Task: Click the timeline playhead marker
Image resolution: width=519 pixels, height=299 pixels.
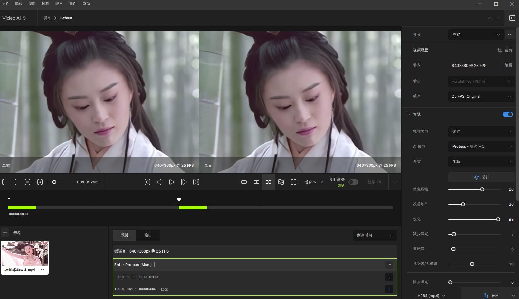Action: pos(179,200)
